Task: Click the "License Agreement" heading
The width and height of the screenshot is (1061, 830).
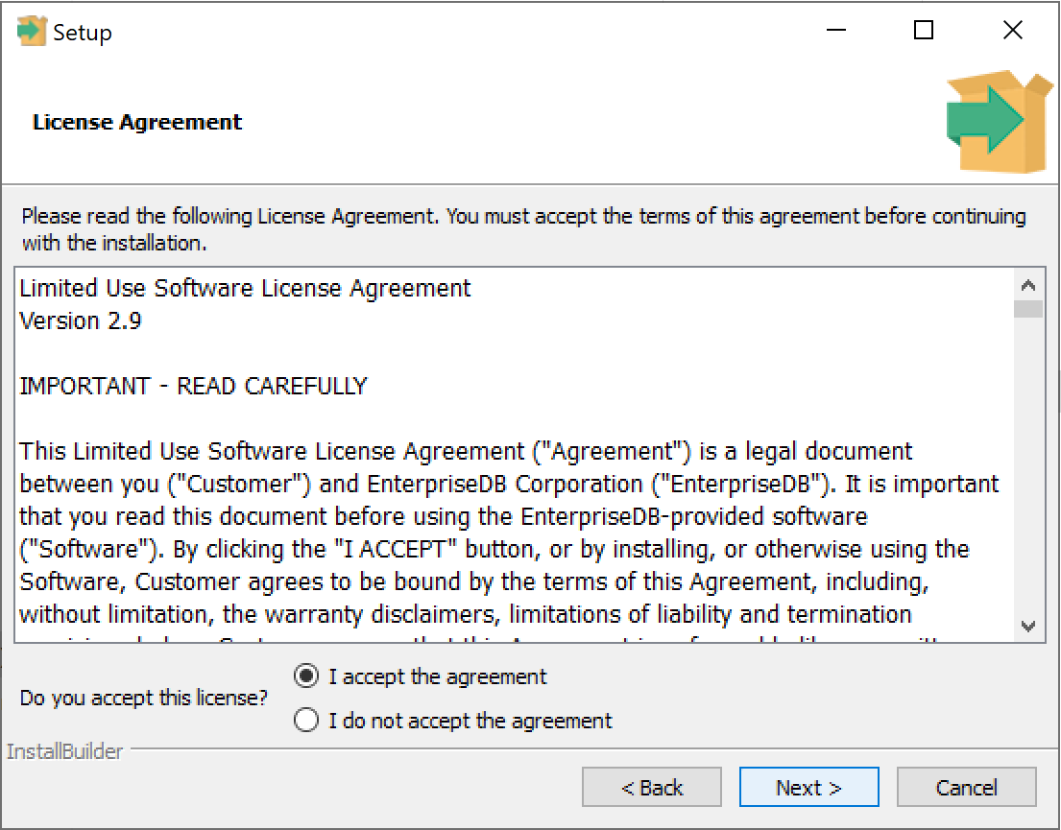Action: (137, 123)
